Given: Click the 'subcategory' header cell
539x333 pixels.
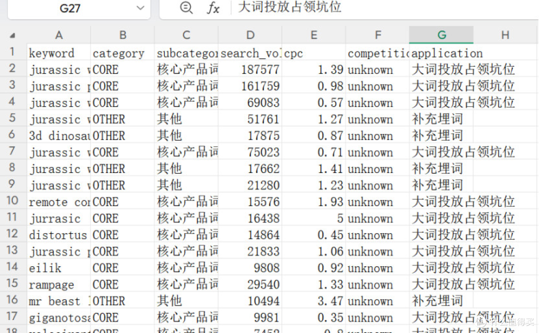Looking at the screenshot, I should tap(186, 52).
